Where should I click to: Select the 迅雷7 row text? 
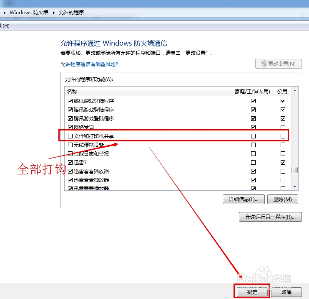(x=80, y=162)
